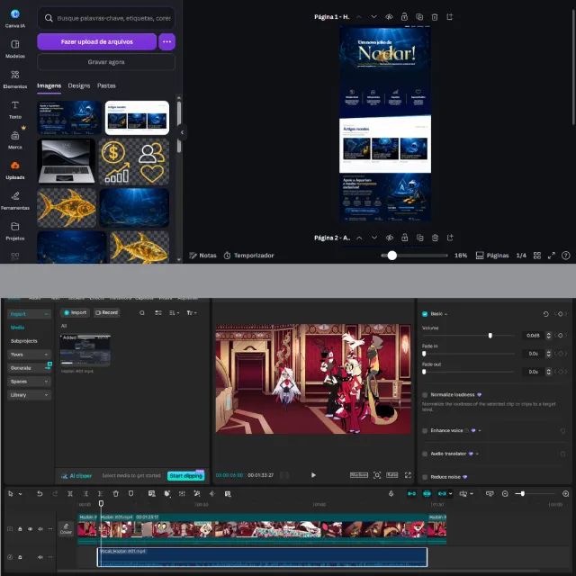Image resolution: width=576 pixels, height=576 pixels.
Task: Search media in CapCut media panel
Action: coord(142,313)
